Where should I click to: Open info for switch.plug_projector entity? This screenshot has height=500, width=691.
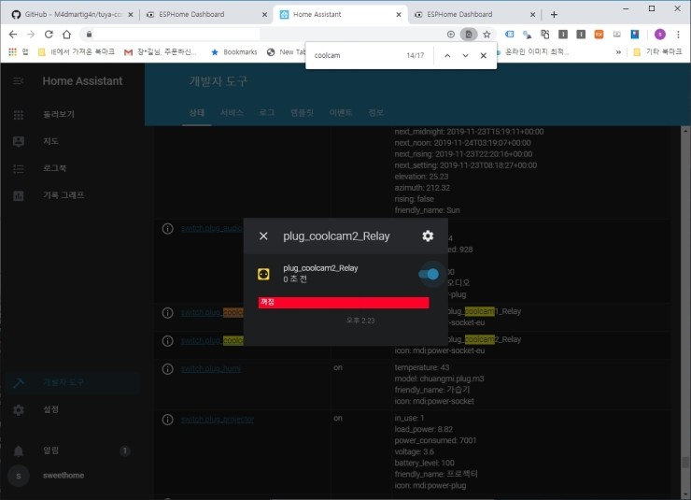[167, 420]
